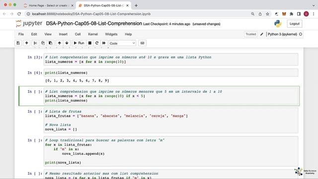Click the share page icon
Viewport: 318px width, 179px height.
pyautogui.click(x=260, y=14)
